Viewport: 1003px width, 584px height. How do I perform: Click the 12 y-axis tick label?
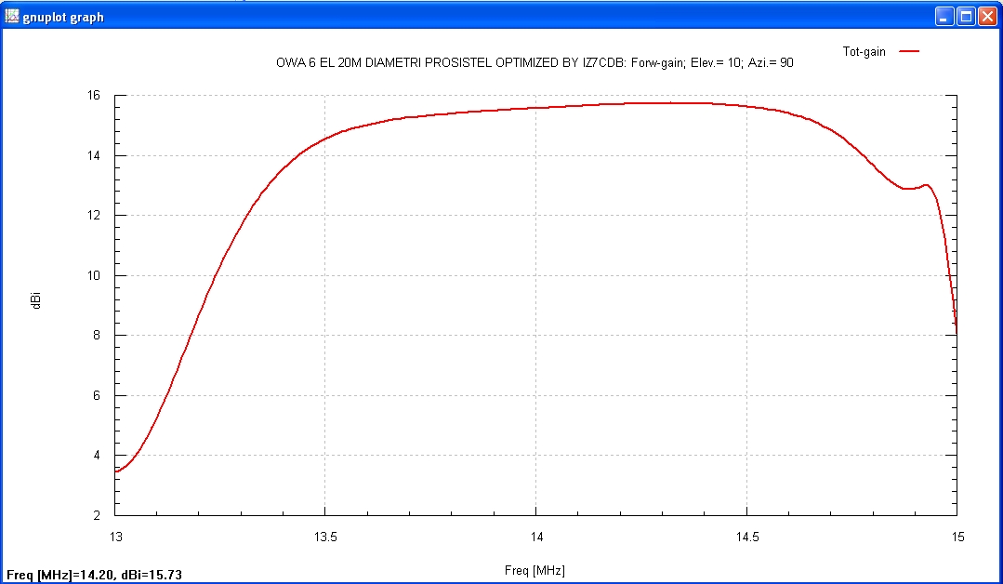93,216
